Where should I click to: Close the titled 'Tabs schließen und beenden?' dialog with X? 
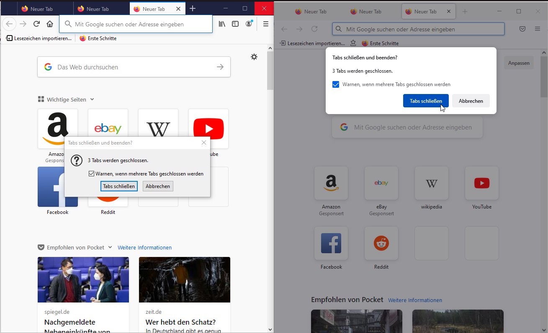tap(204, 142)
